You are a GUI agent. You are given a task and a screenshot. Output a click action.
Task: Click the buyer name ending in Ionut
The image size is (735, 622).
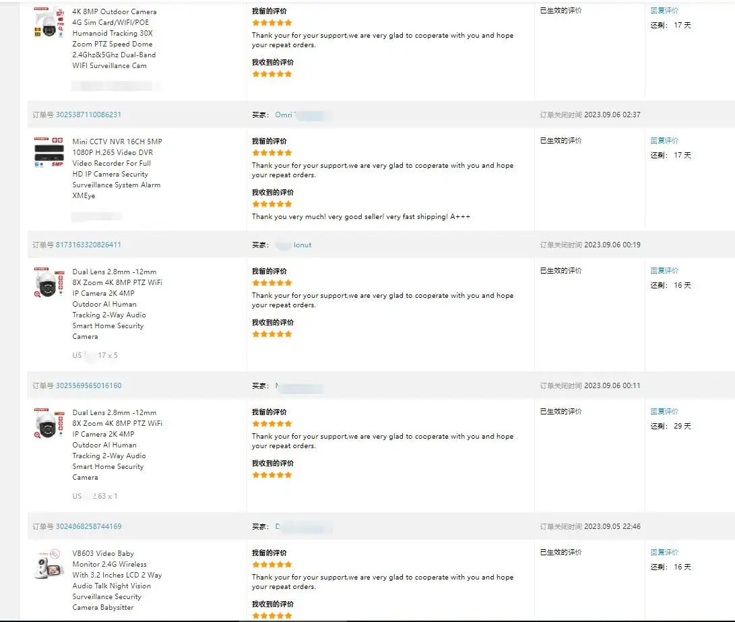click(x=302, y=245)
